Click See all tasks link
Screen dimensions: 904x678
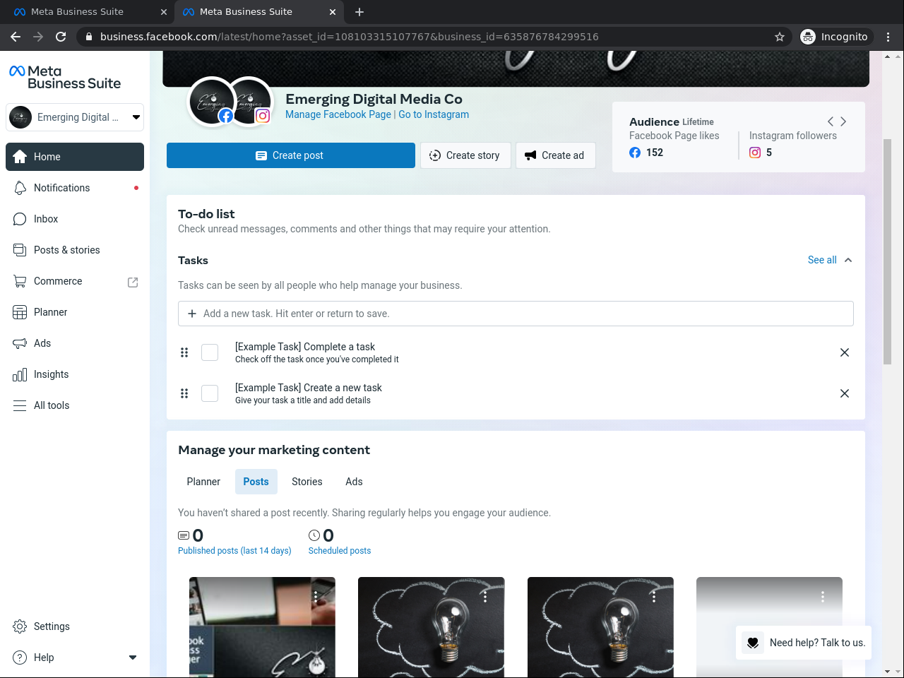[x=822, y=260]
